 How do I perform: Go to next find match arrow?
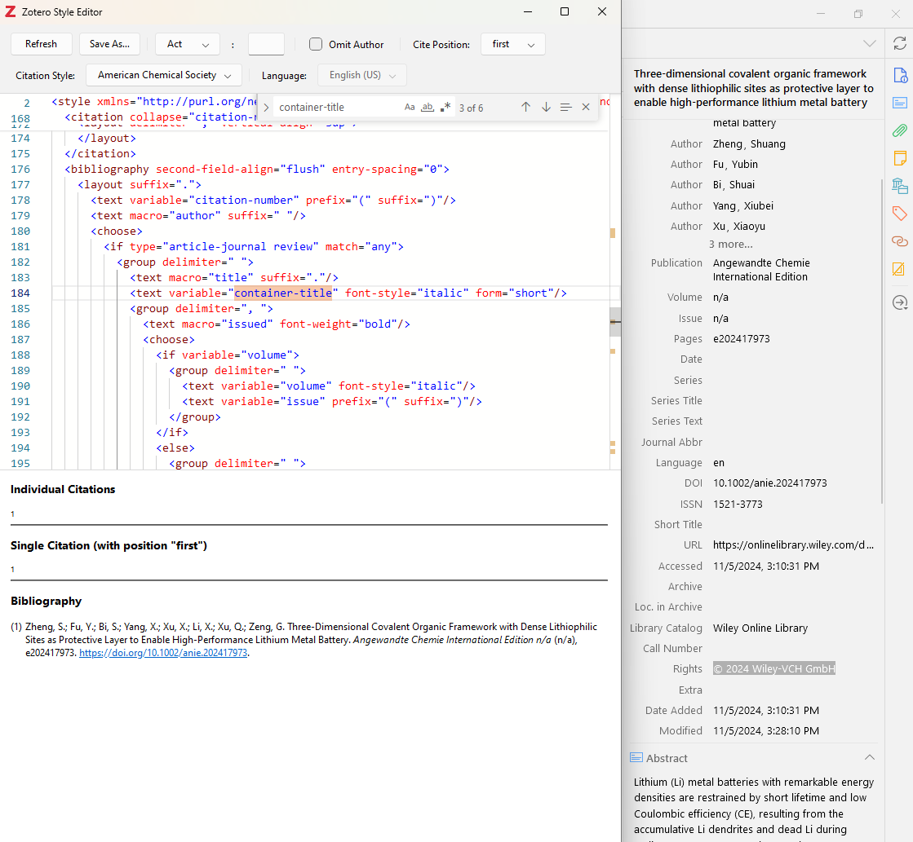pyautogui.click(x=546, y=107)
